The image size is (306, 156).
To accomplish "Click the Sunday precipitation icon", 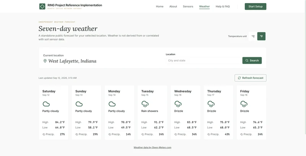I will click(x=77, y=134).
